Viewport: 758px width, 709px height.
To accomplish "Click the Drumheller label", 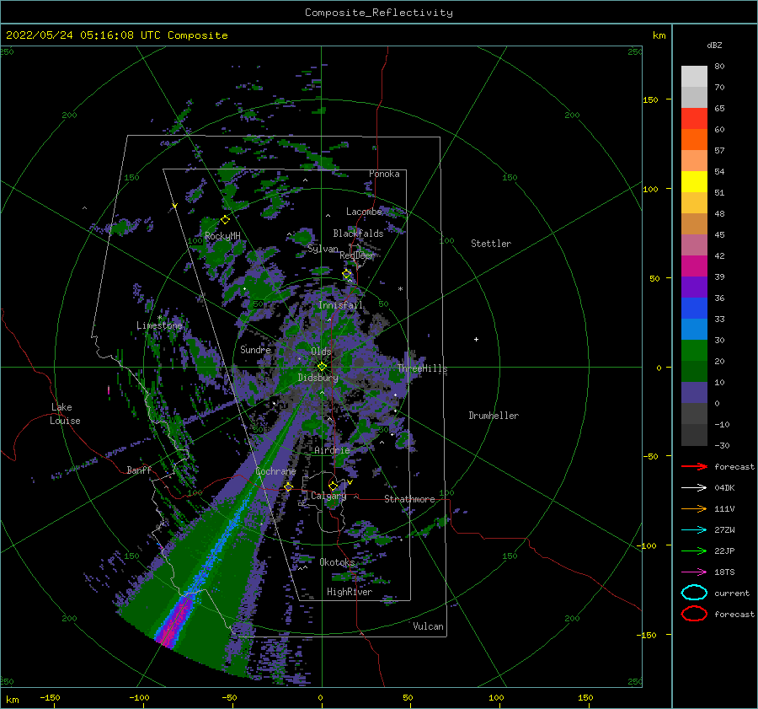I will pos(494,416).
